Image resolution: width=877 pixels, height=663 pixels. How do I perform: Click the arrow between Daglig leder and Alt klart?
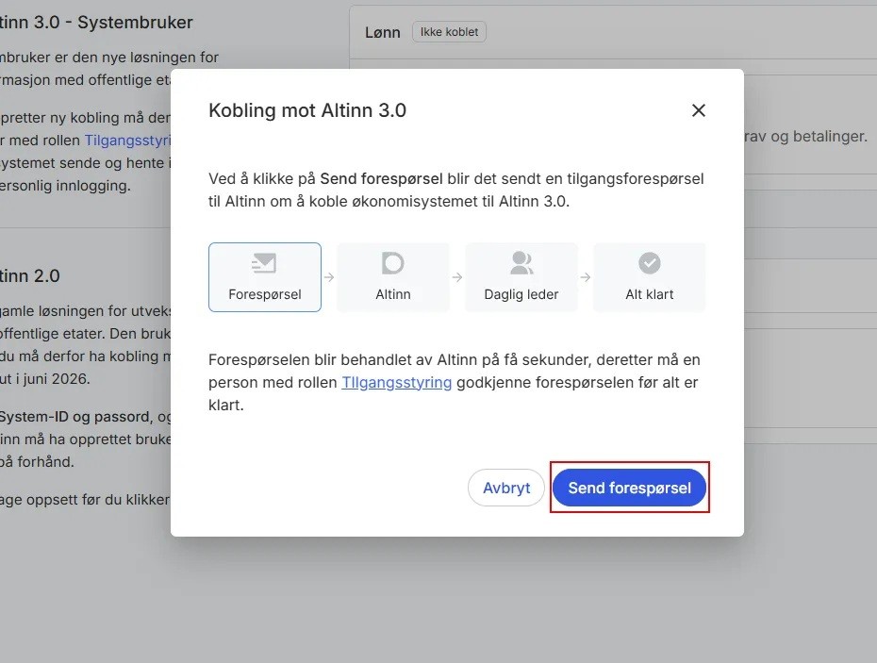(x=586, y=277)
